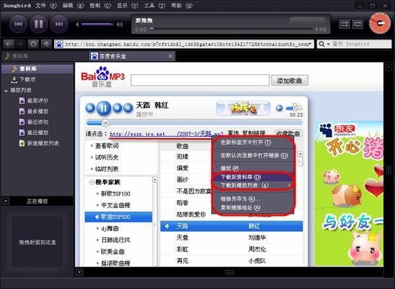Click the 试听历史 link
Screen dimensions: 395x289
(x=107, y=157)
